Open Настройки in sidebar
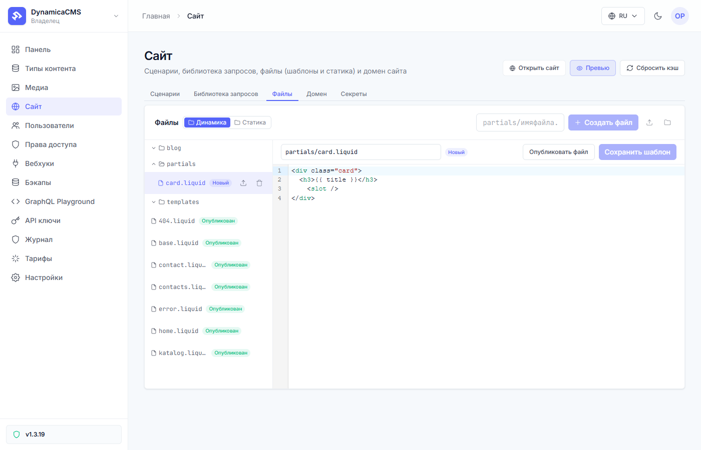Screen dimensions: 701x450 coord(64,277)
